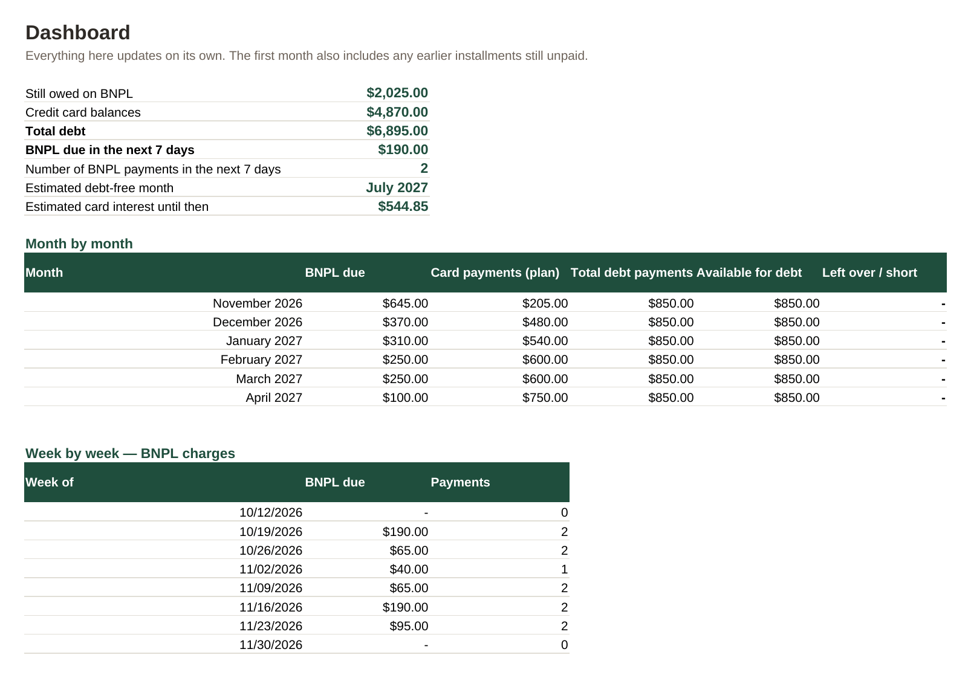Select the 11/16/2026 week date
This screenshot has width=971, height=678.
tap(271, 607)
